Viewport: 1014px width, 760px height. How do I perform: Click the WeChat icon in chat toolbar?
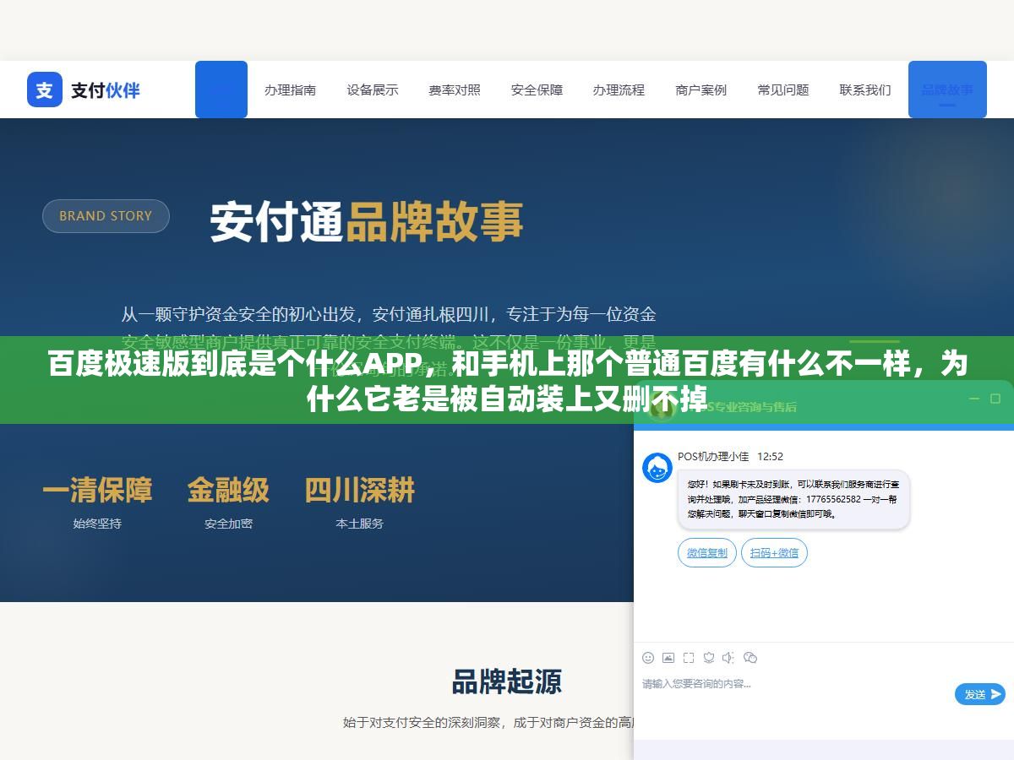tap(750, 658)
